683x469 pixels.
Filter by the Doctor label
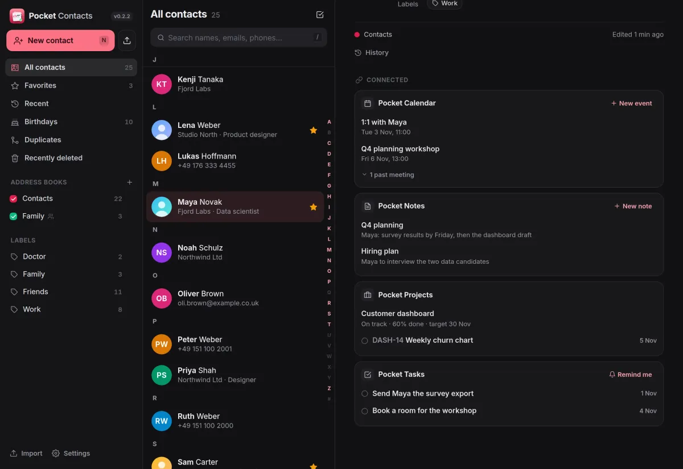(67, 257)
